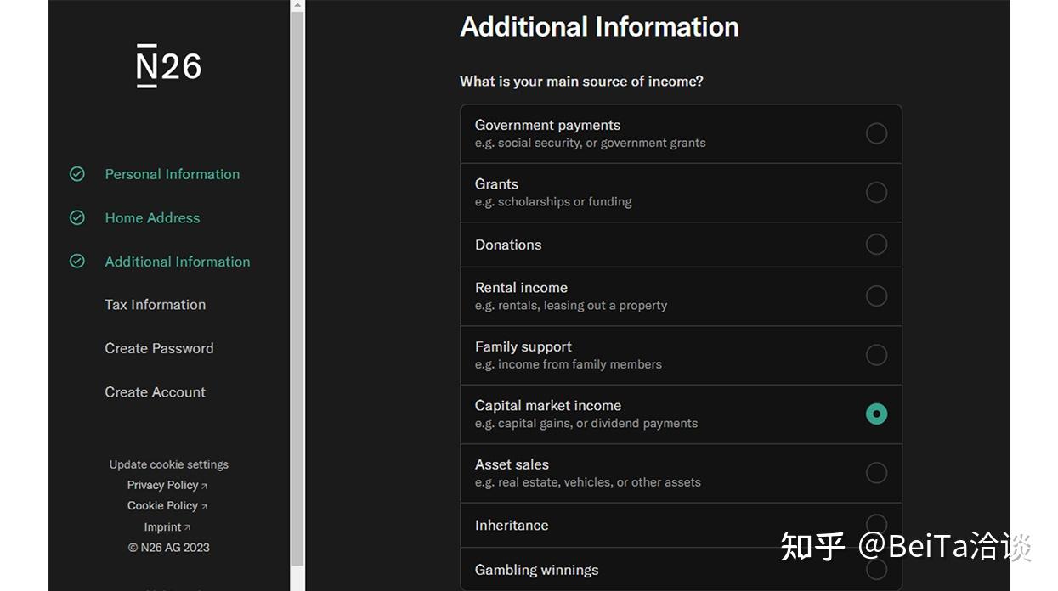Select the Grants income option

pos(876,193)
